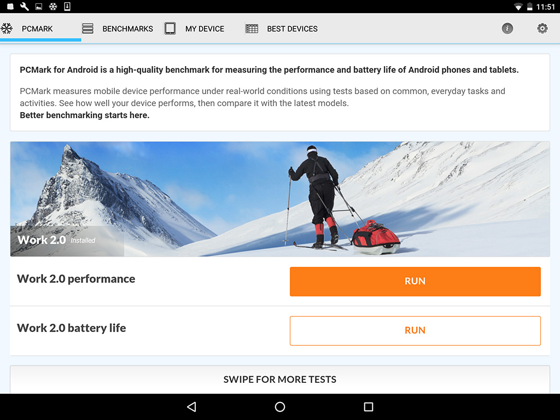
Task: Open the Work 2.0 skier banner image
Action: click(x=280, y=199)
